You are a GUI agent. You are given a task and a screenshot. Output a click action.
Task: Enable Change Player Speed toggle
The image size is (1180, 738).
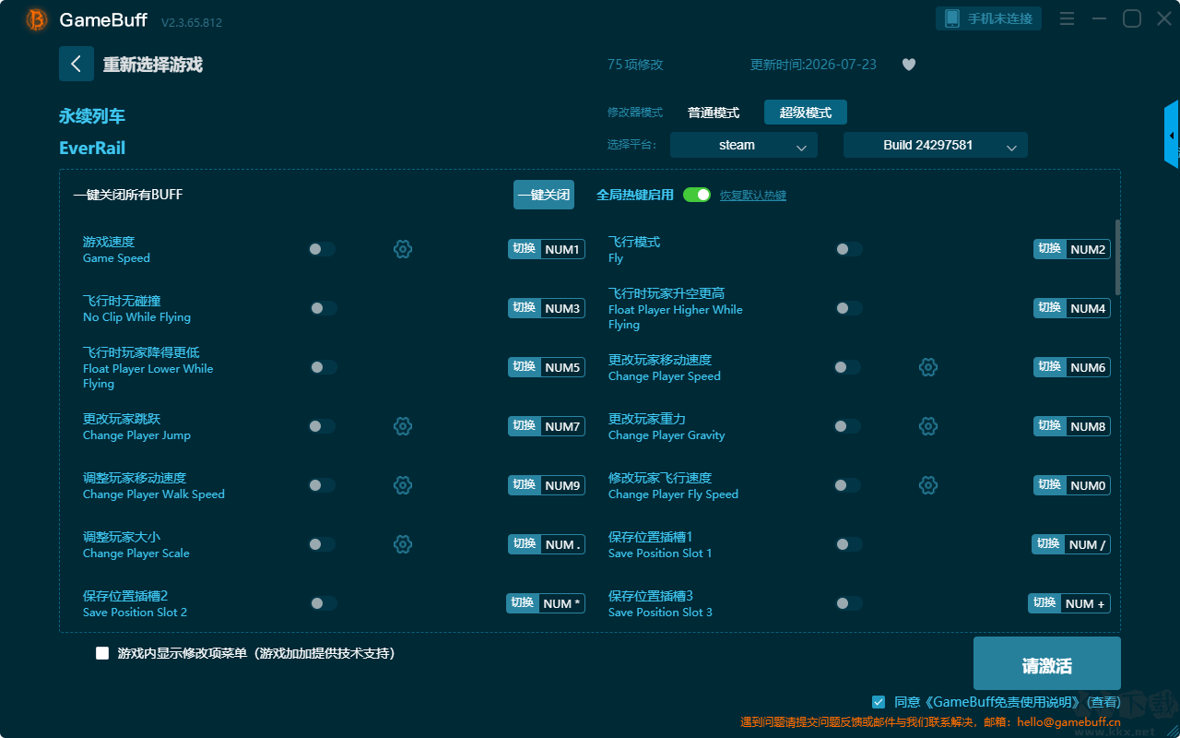click(x=847, y=367)
